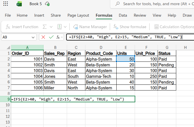Viewport: 194px width, 127px height.
Task: Click the Show formulae button label
Action: click(133, 27)
